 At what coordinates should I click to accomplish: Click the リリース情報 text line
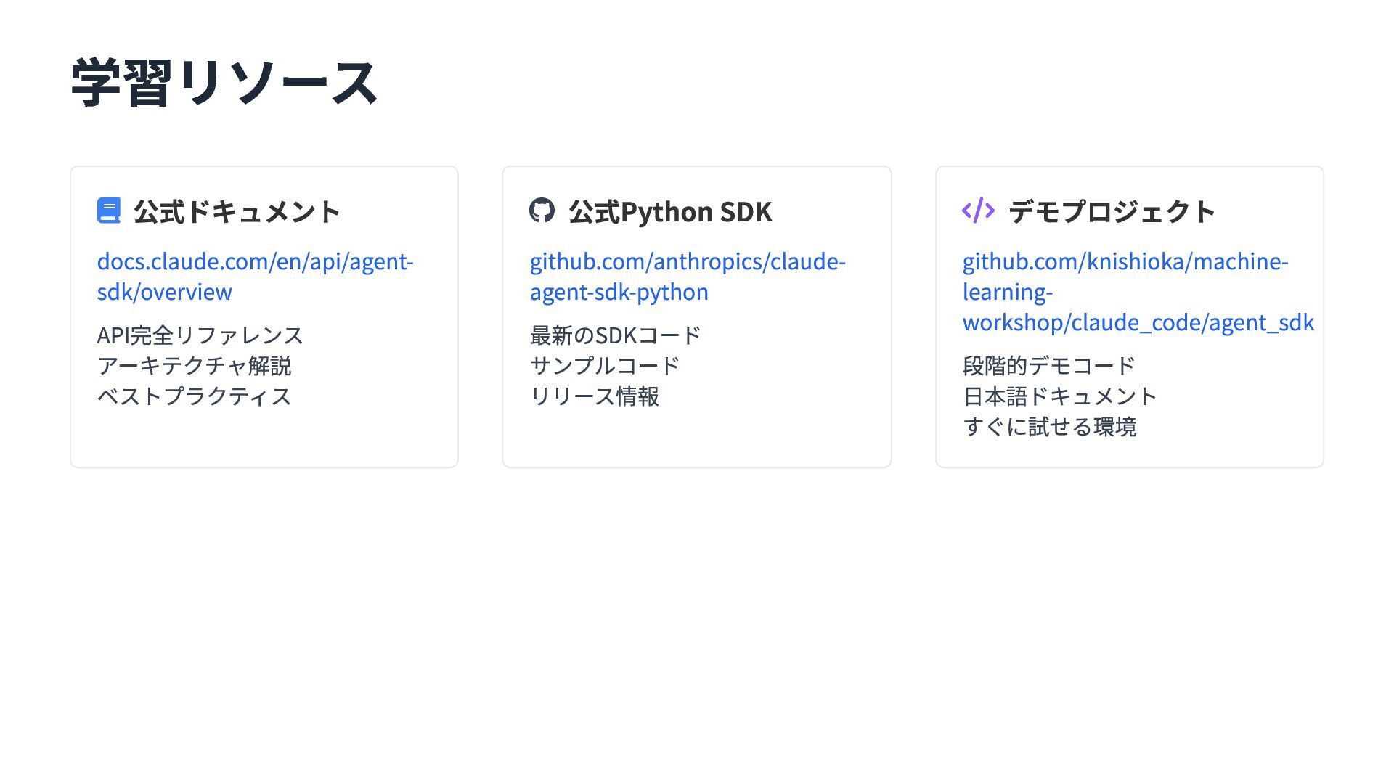click(594, 396)
